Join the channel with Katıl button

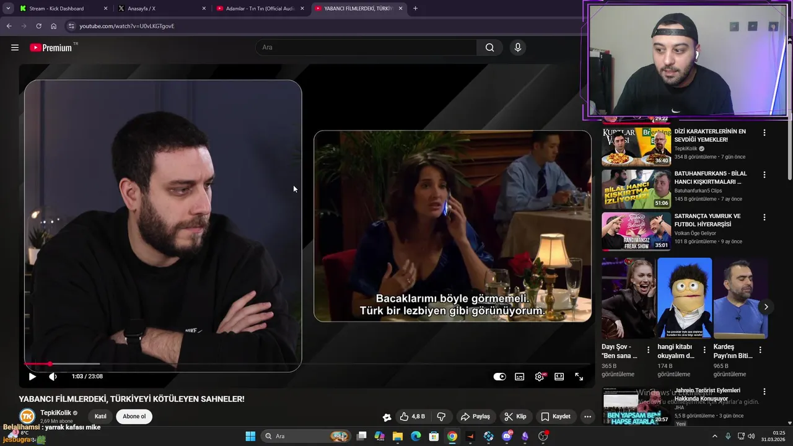pos(100,416)
